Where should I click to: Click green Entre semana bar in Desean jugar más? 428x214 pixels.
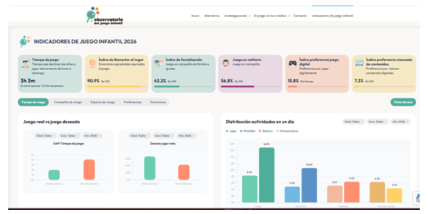pos(150,168)
